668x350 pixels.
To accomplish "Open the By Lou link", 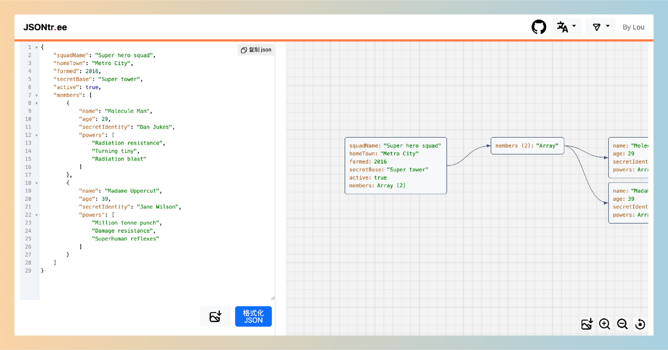I will click(x=633, y=27).
